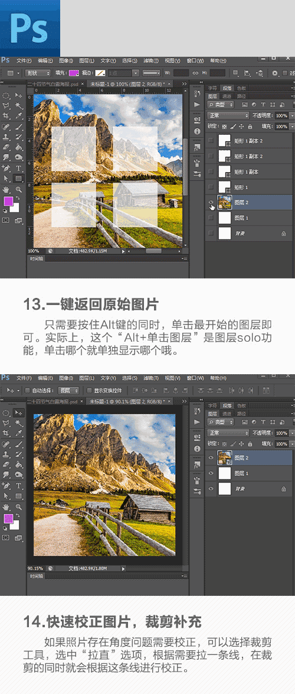This screenshot has width=295, height=694.
Task: Show 背景 layer in the panel with 矩形 layers
Action: [x=211, y=233]
